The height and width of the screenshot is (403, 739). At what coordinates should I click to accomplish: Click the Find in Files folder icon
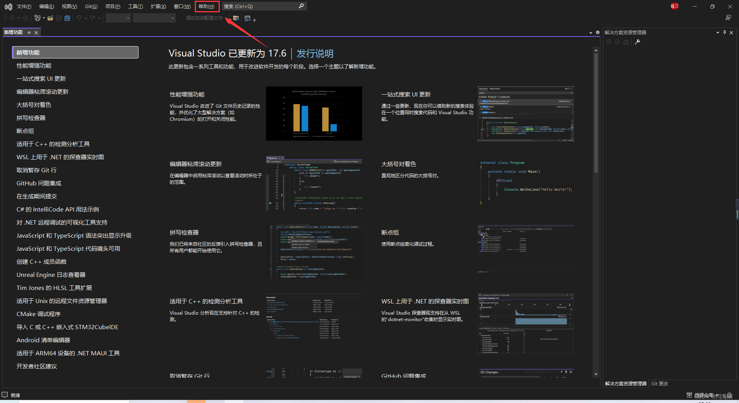(236, 18)
